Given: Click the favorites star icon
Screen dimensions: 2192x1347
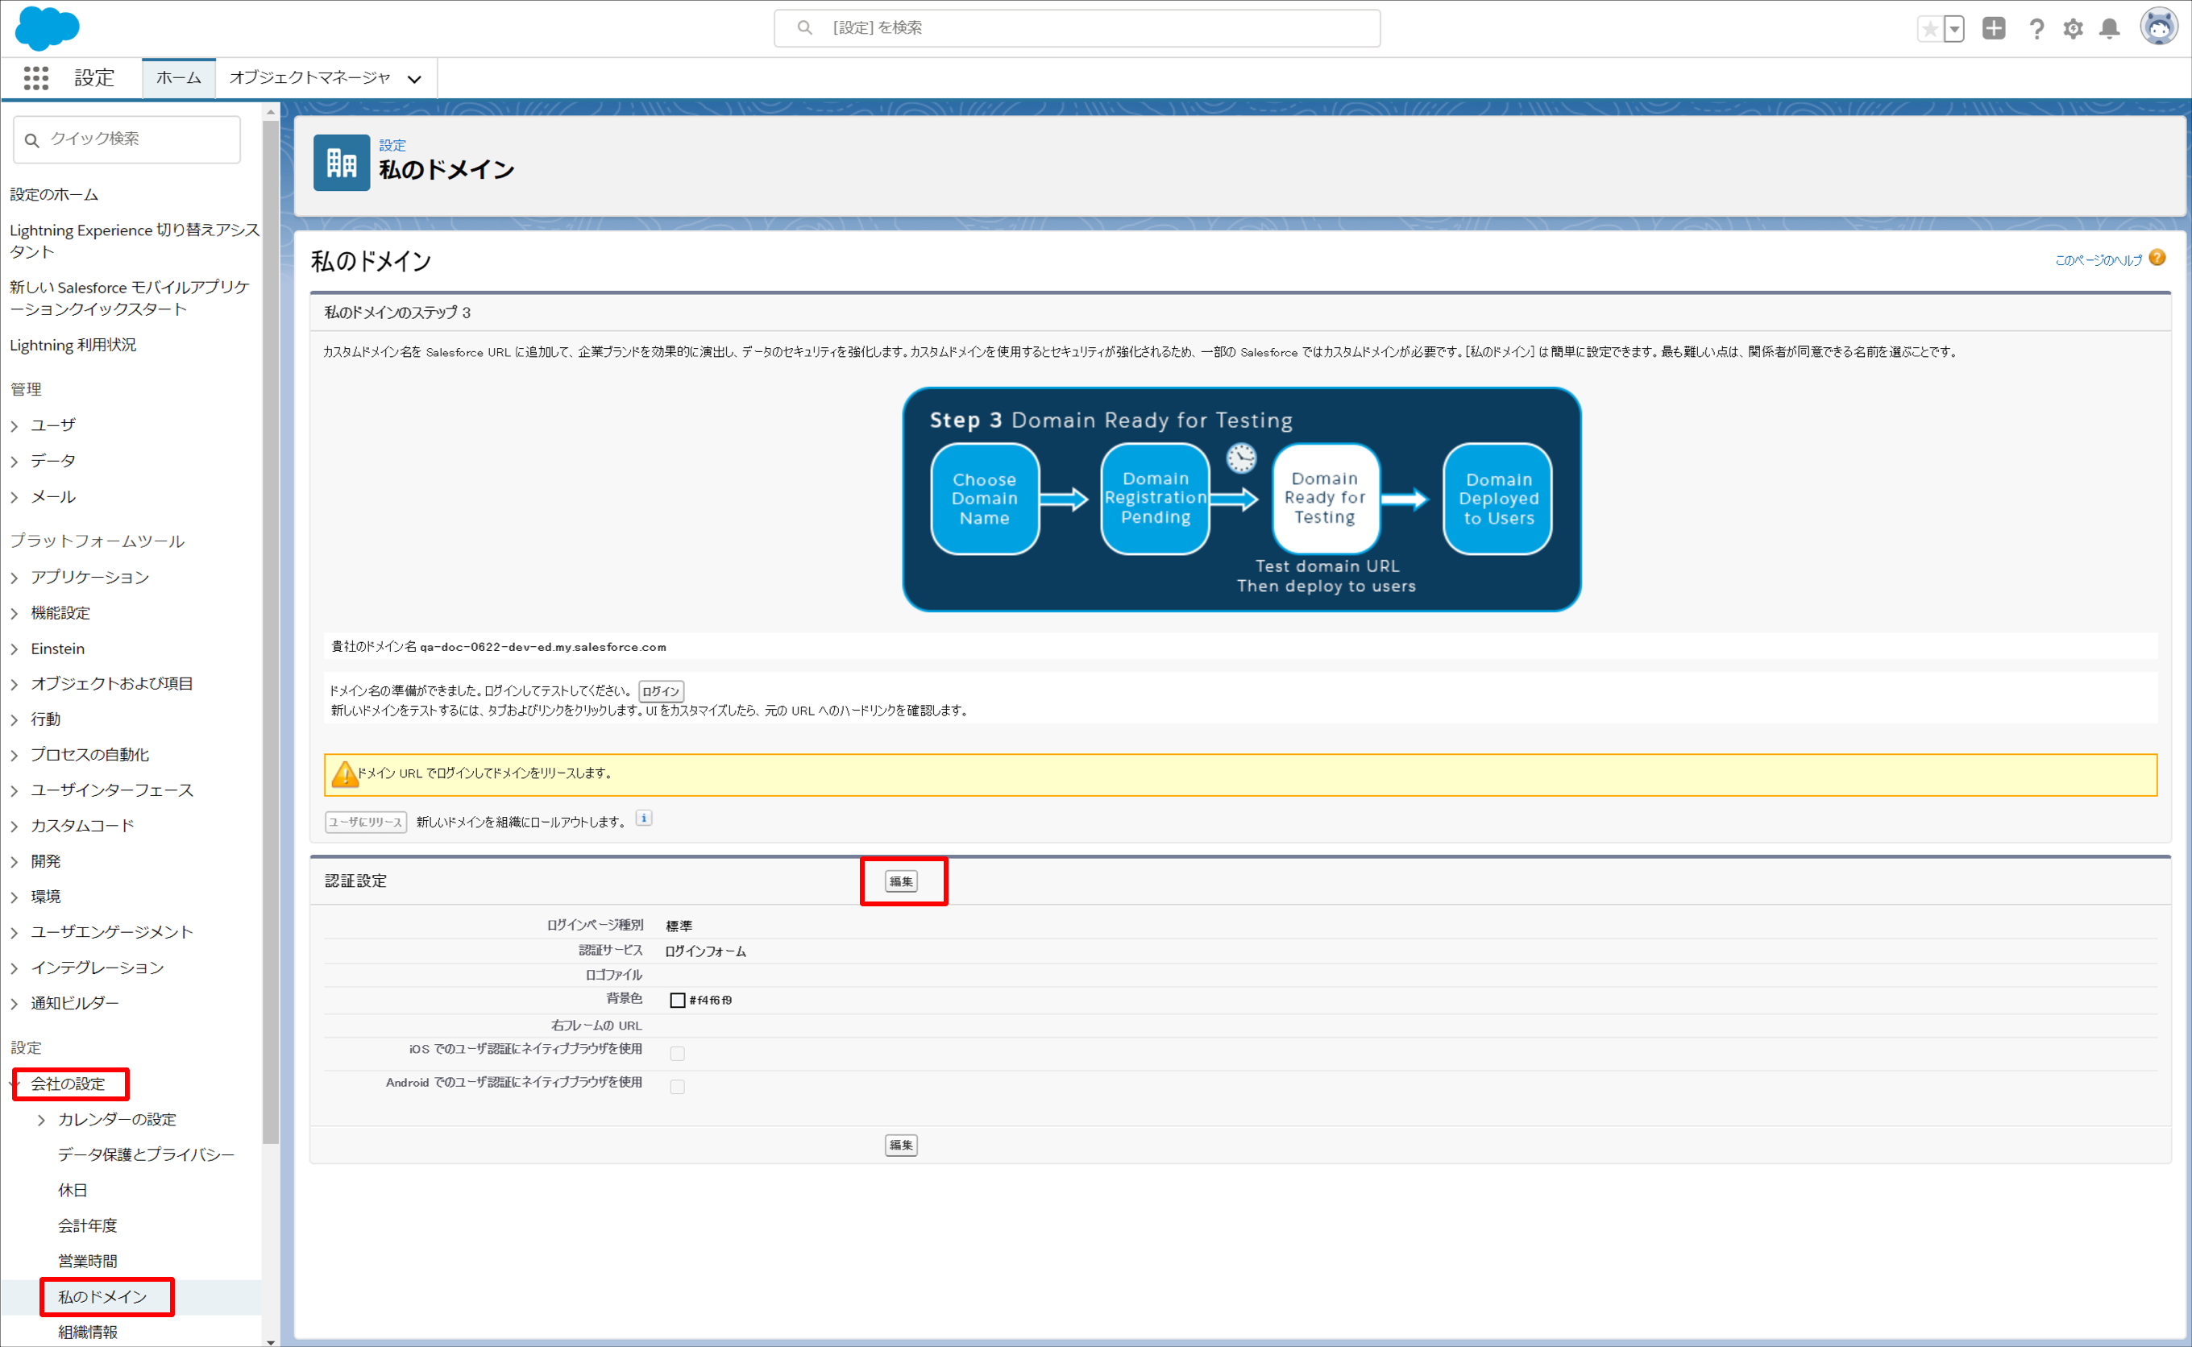Looking at the screenshot, I should 1930,28.
